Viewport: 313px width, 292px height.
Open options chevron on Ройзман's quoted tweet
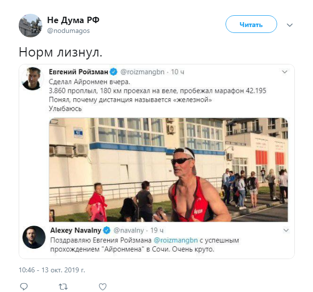285,72
